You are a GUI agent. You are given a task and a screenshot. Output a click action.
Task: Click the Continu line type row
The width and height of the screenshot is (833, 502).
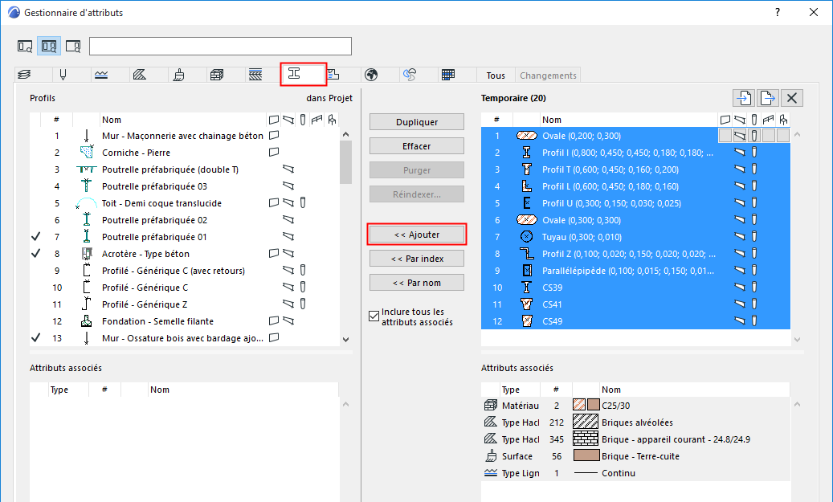[x=635, y=473]
